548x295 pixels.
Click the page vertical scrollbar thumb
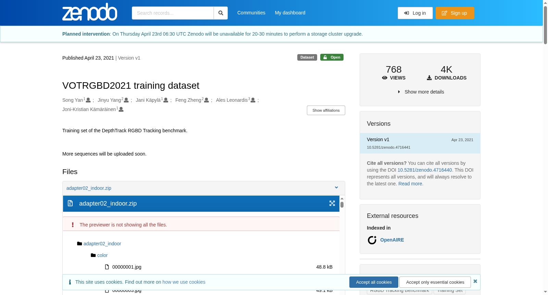point(545,25)
